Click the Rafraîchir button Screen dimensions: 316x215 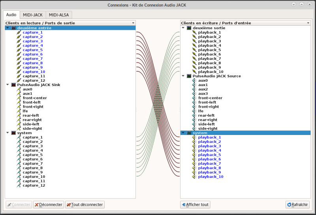[x=297, y=205]
